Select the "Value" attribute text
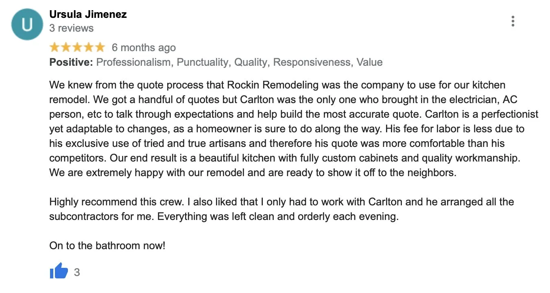Image resolution: width=550 pixels, height=293 pixels. pyautogui.click(x=369, y=62)
